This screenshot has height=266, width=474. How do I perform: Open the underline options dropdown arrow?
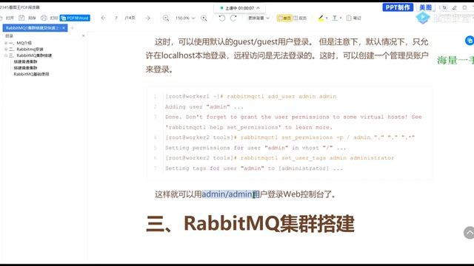[341, 18]
